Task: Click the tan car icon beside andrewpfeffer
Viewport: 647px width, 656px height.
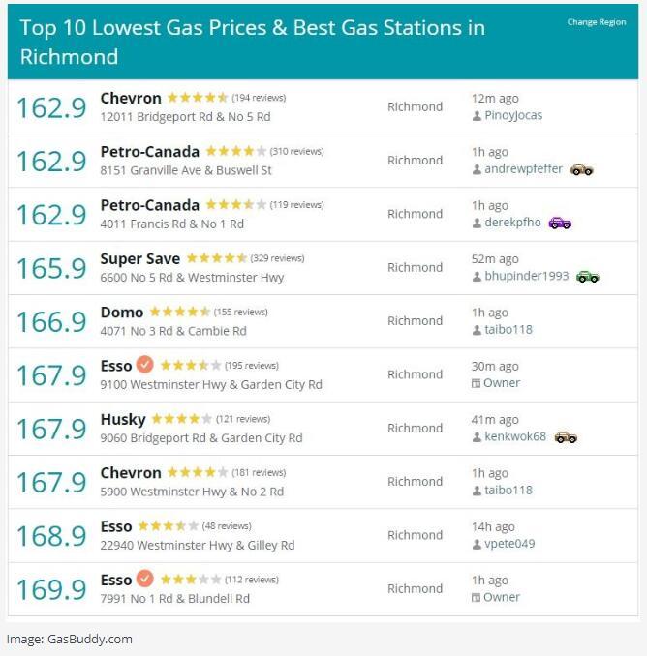Action: click(582, 169)
